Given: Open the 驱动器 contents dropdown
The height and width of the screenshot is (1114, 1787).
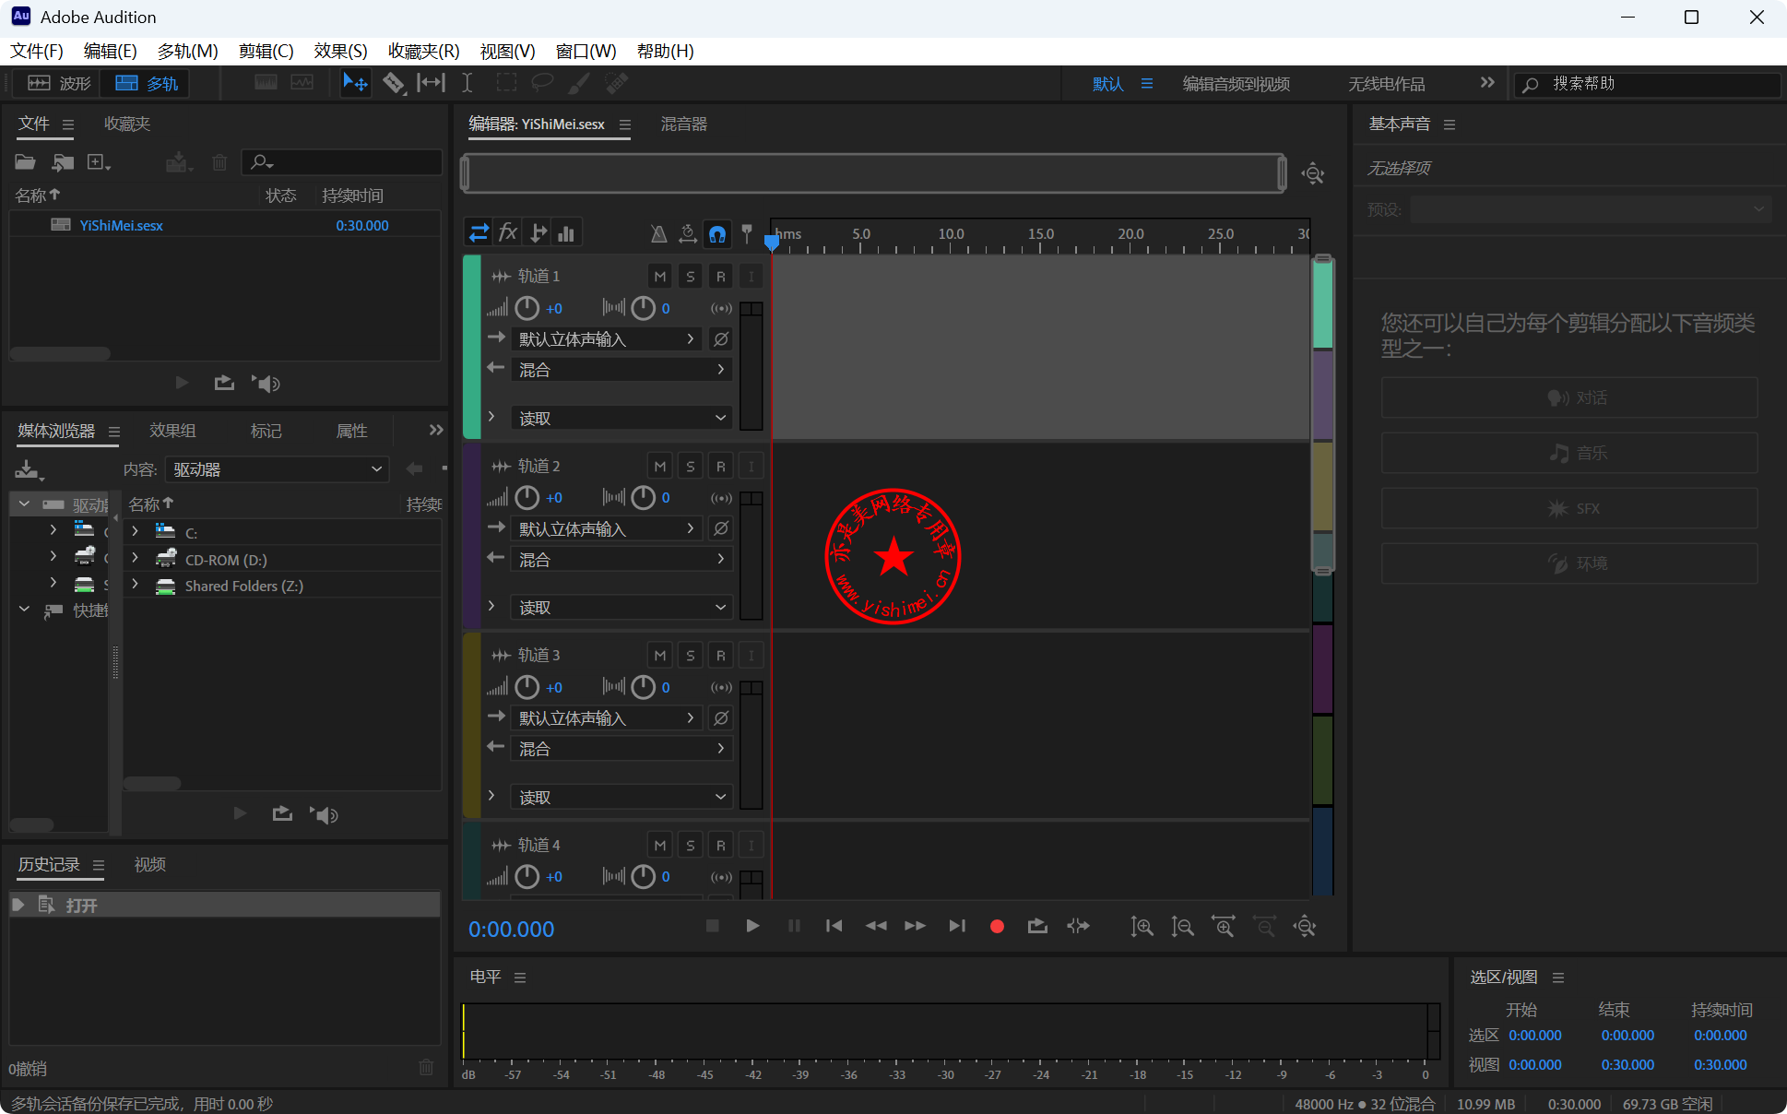Looking at the screenshot, I should tap(277, 469).
